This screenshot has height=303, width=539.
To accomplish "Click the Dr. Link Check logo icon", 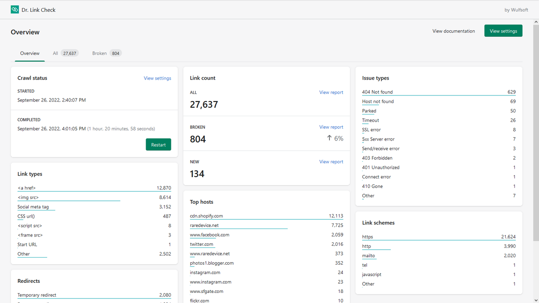I will [14, 9].
